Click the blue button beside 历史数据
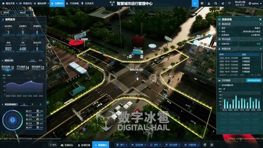This screenshot has height=148, width=263. 254,80
